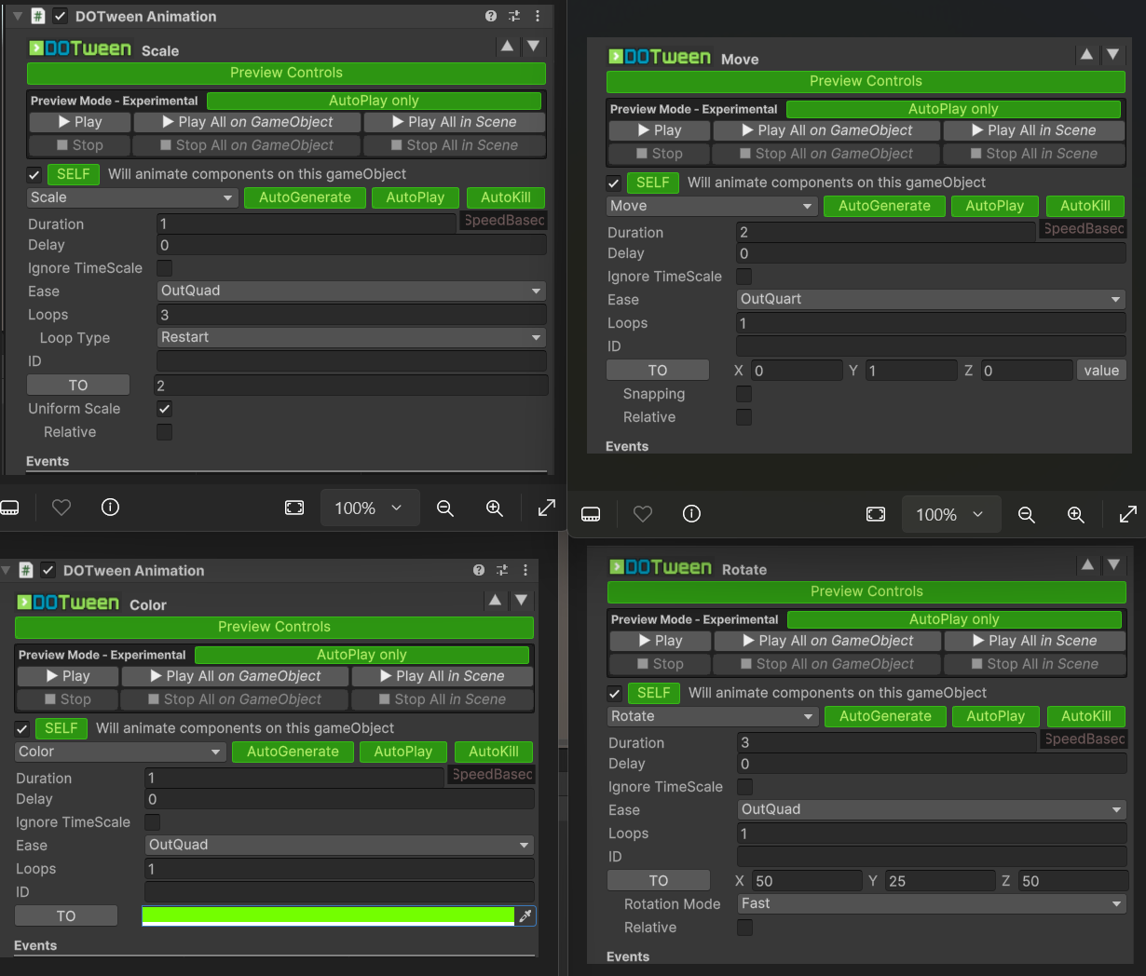Click TO button in Scale panel
This screenshot has height=976, width=1146.
(x=78, y=386)
